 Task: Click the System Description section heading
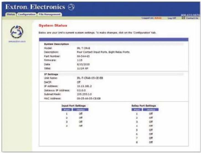[x=56, y=44]
